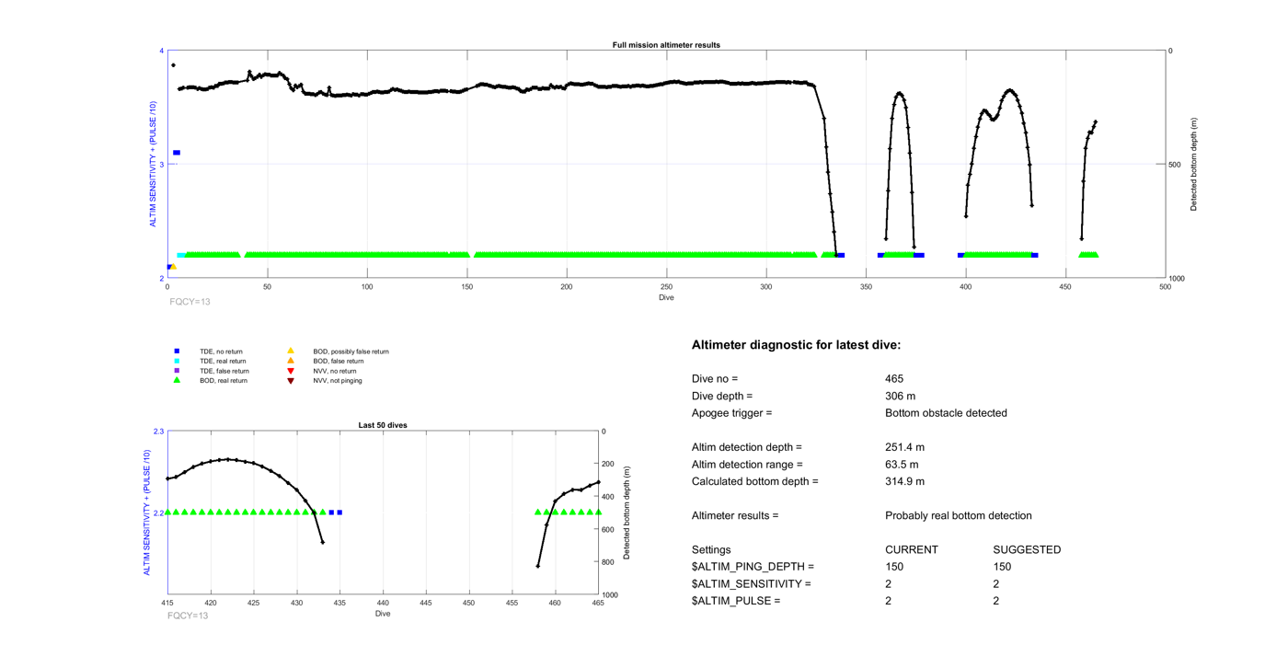Click the yellow triangle BOD possibly false return legend marker
This screenshot has height=668, width=1288.
coord(291,351)
